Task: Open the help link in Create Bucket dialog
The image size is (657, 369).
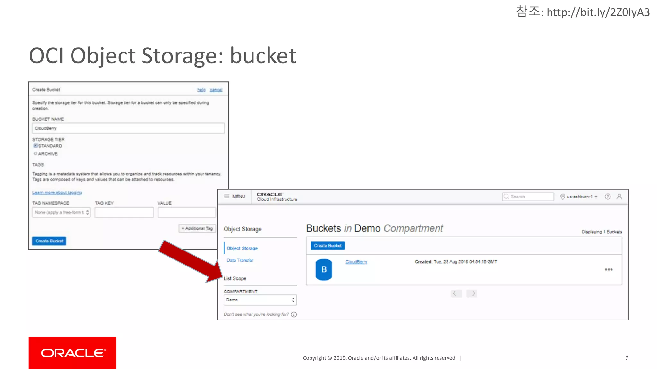Action: [x=201, y=90]
